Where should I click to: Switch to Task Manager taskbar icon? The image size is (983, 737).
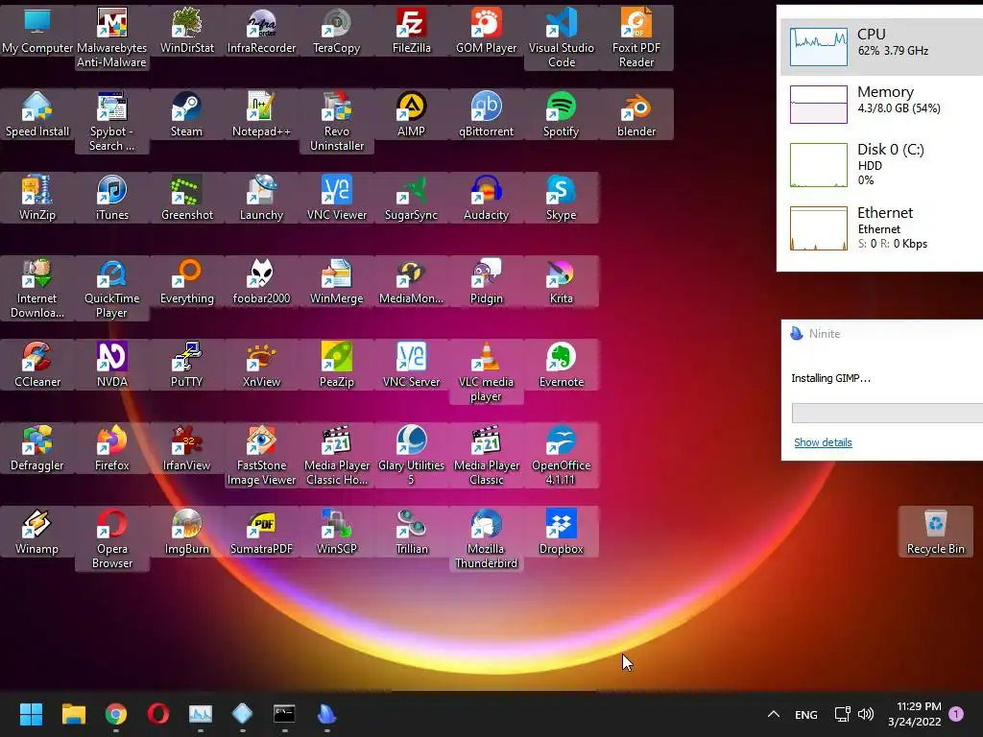point(201,714)
